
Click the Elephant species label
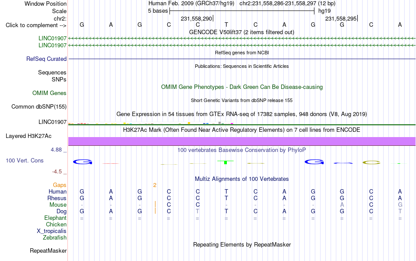55,218
